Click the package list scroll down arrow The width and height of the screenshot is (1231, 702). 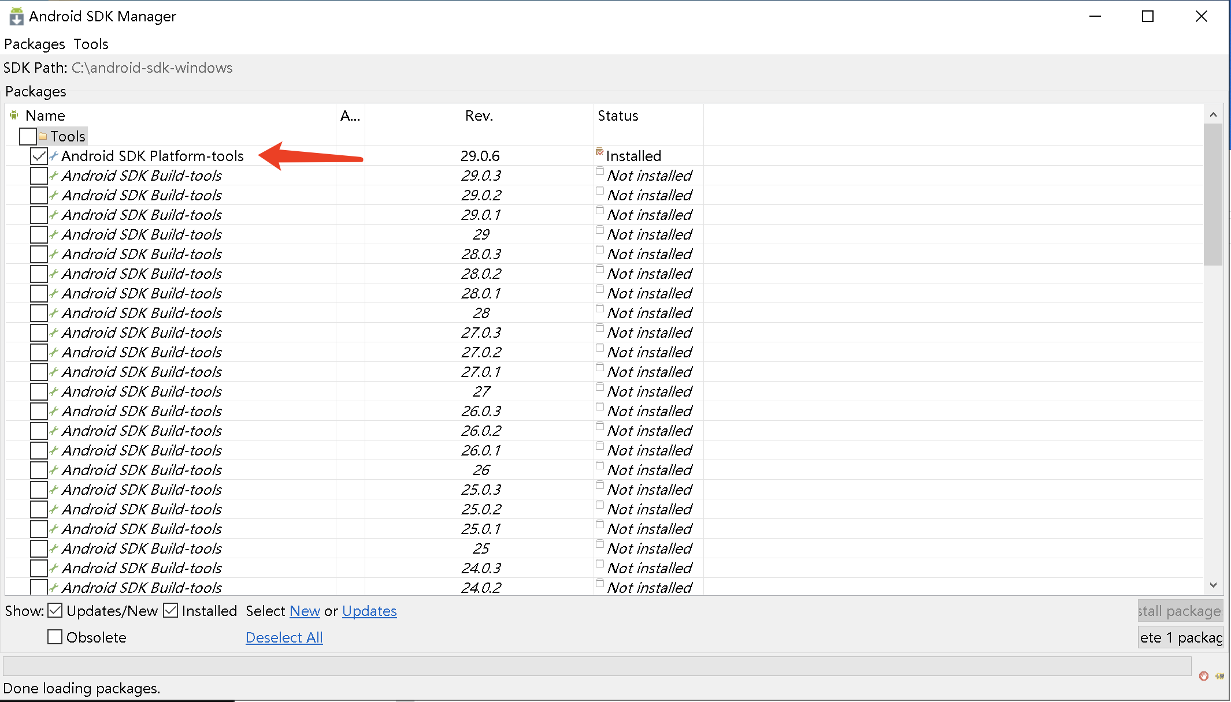1213,585
